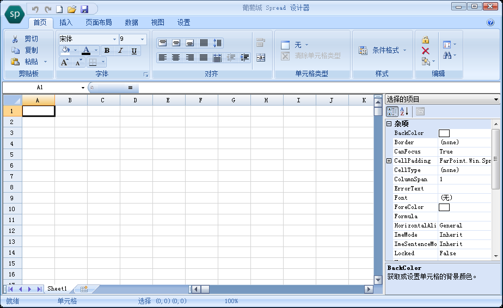Click the horizontal scrollbar right arrow
The height and width of the screenshot is (308, 503).
click(x=369, y=289)
